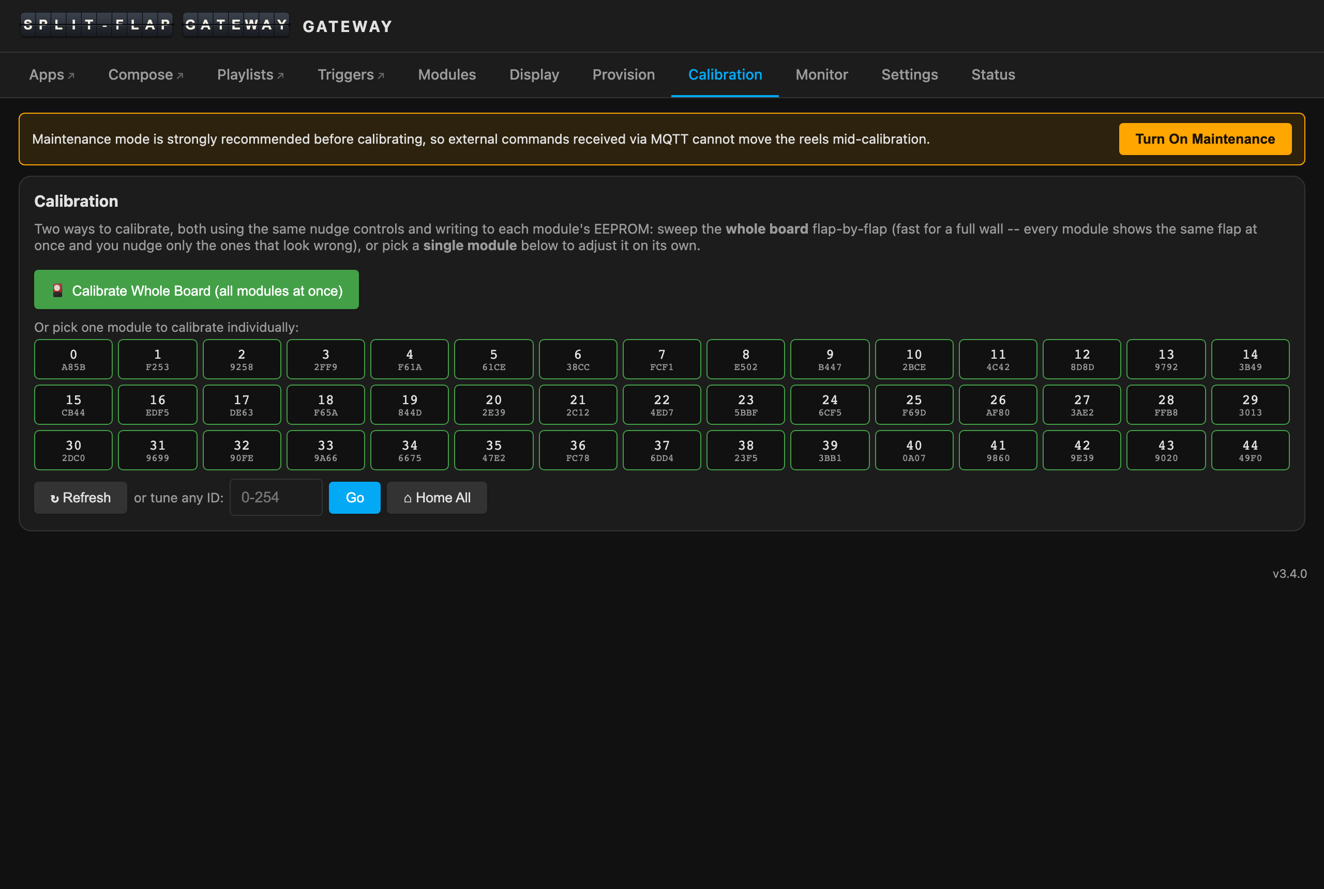Select module 14 3B49

pyautogui.click(x=1250, y=359)
